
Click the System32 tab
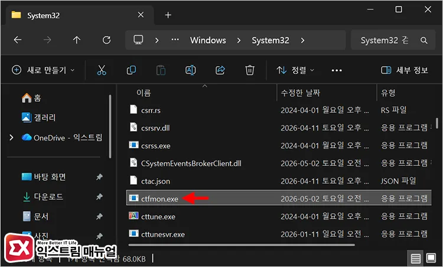coord(80,15)
